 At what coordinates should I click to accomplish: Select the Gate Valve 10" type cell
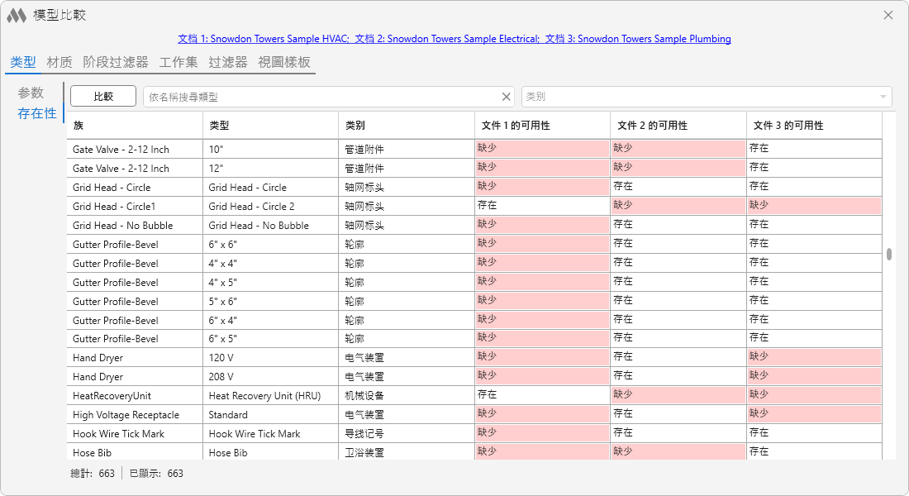point(271,149)
